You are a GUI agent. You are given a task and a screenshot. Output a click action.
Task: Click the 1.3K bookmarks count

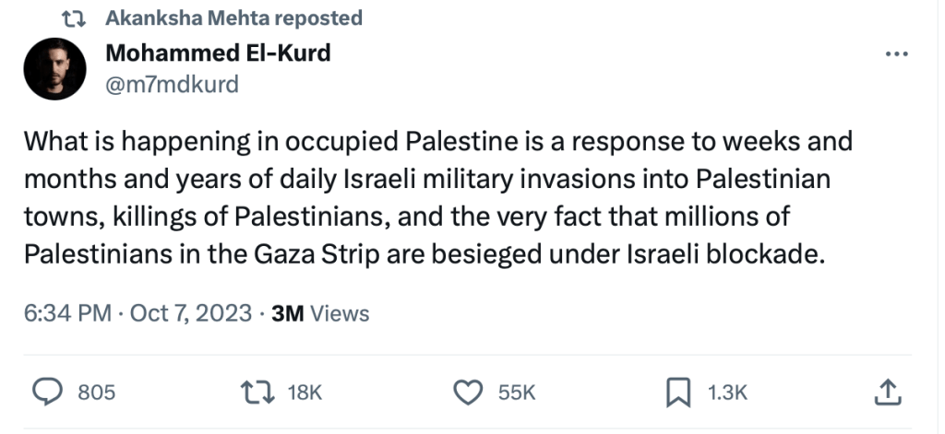click(x=726, y=393)
